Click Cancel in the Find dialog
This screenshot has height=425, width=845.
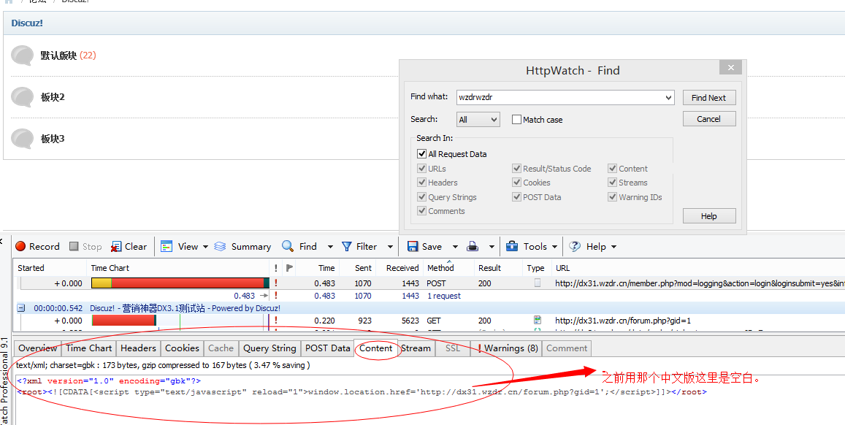(x=708, y=119)
